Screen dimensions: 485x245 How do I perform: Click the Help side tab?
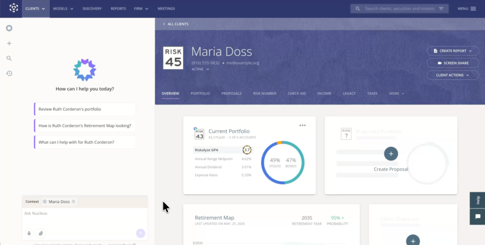click(x=478, y=200)
